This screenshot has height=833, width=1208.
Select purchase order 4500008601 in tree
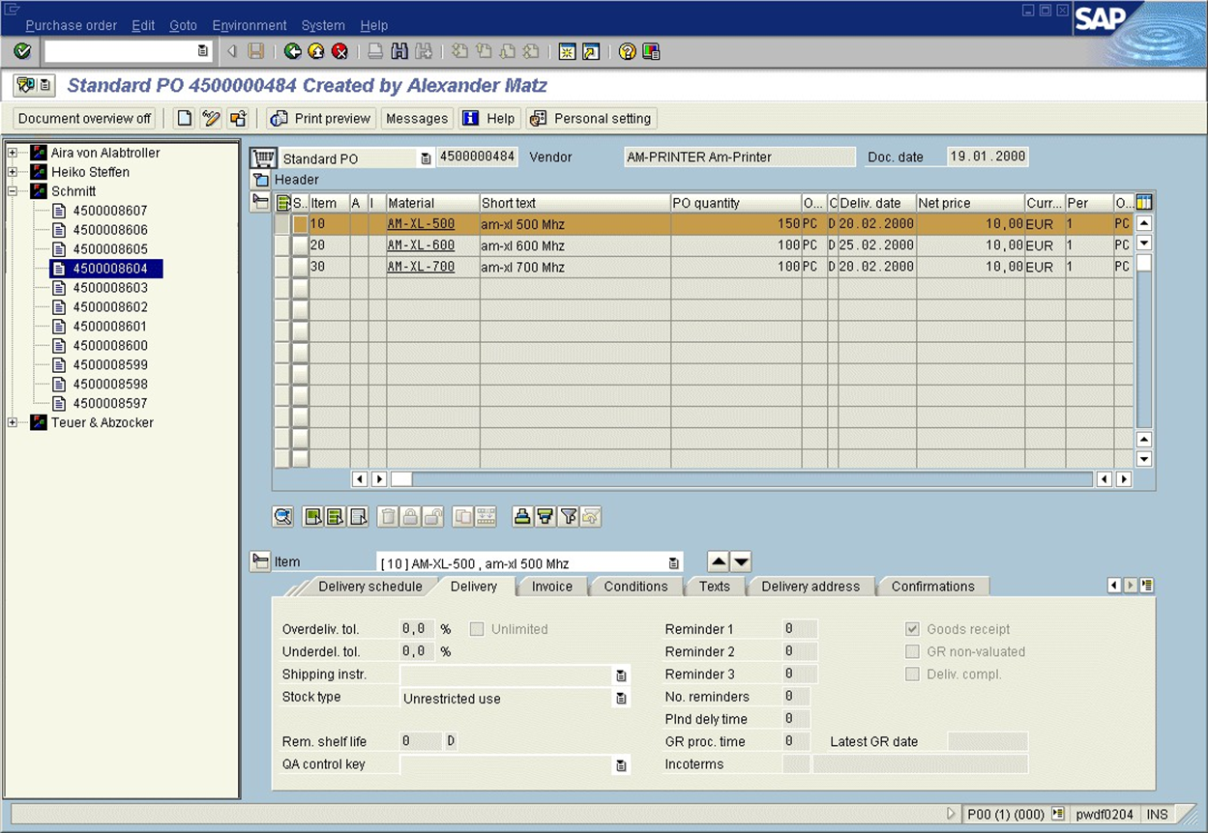(x=110, y=327)
